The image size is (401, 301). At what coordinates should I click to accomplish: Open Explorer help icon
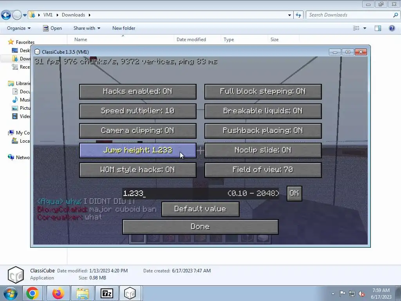click(x=392, y=28)
